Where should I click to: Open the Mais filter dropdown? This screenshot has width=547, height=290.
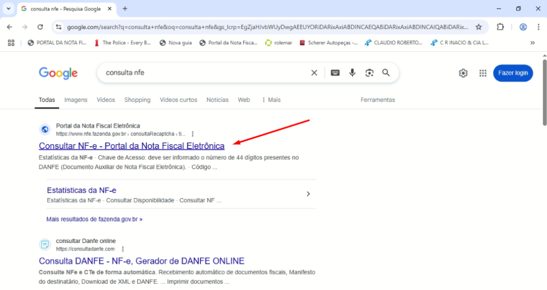coord(271,100)
